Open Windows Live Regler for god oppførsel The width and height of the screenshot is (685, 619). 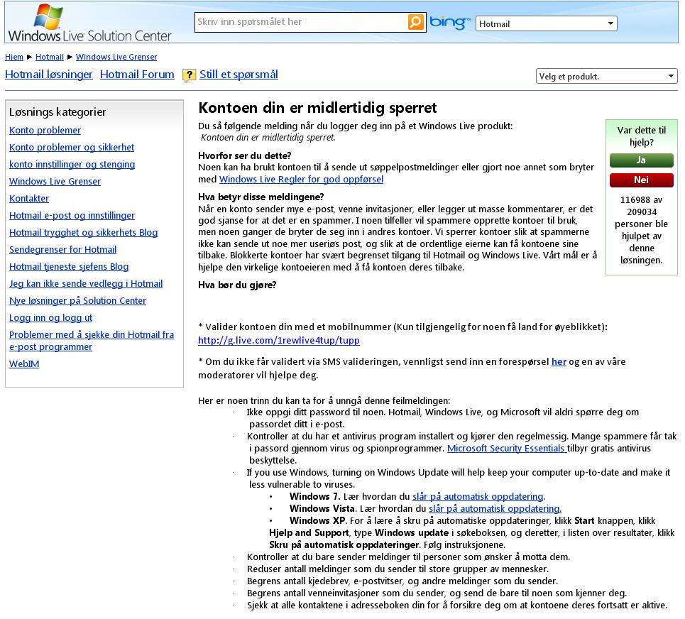301,180
